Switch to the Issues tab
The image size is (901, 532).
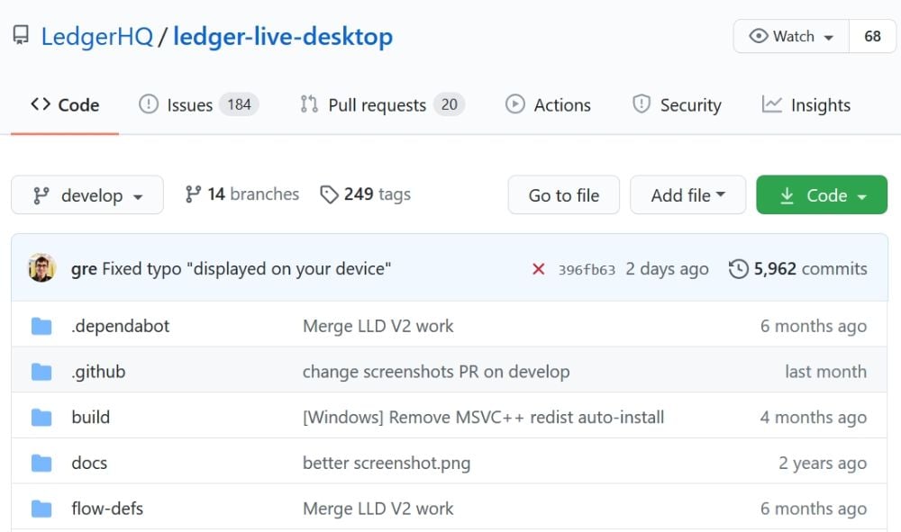[x=198, y=105]
